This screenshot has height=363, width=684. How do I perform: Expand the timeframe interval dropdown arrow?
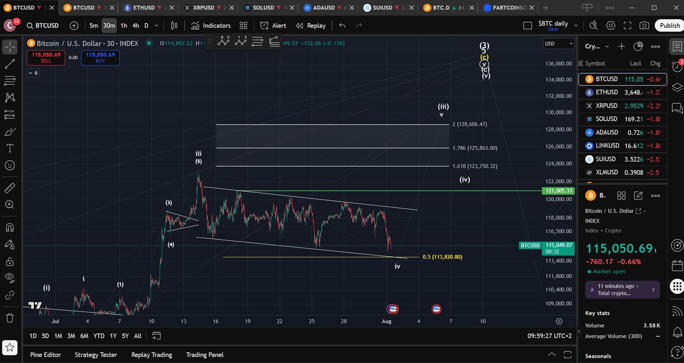click(157, 26)
